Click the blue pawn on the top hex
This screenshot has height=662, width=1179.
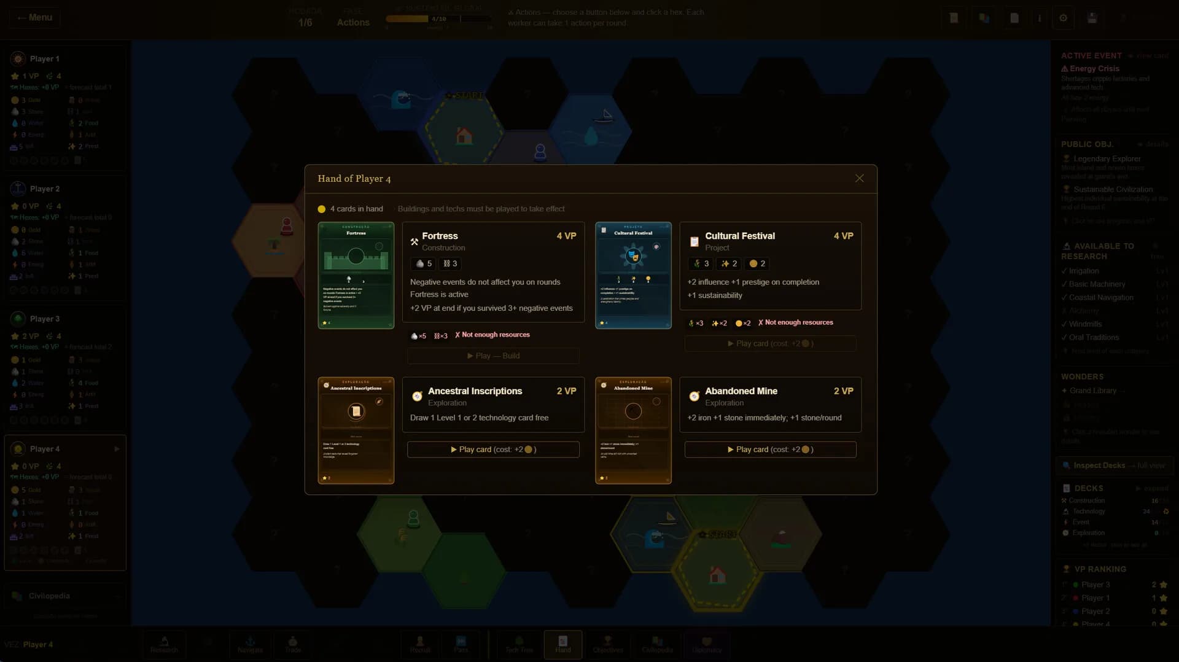click(540, 152)
